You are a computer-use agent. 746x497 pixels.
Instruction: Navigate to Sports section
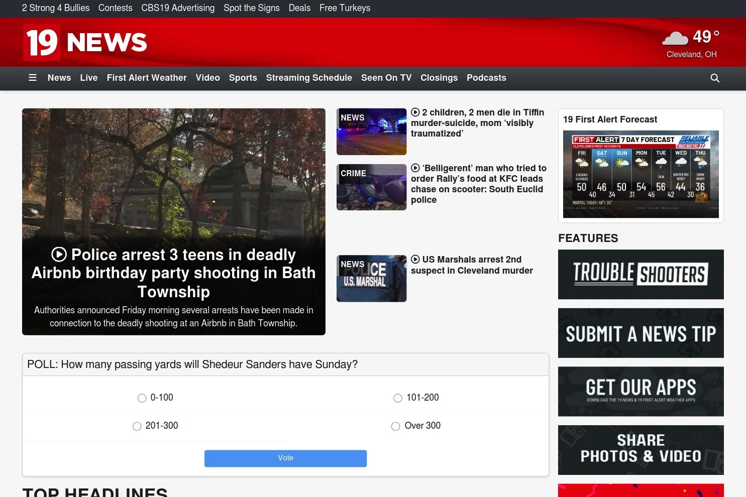point(243,78)
